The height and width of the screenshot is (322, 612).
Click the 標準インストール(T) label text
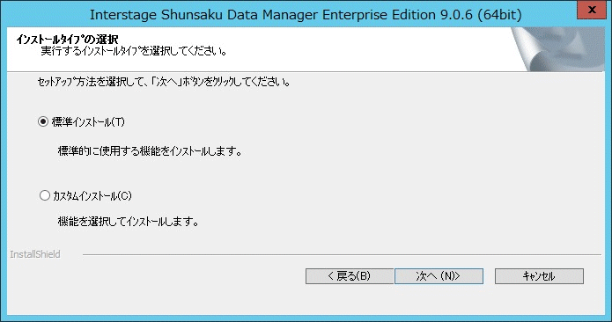(88, 122)
